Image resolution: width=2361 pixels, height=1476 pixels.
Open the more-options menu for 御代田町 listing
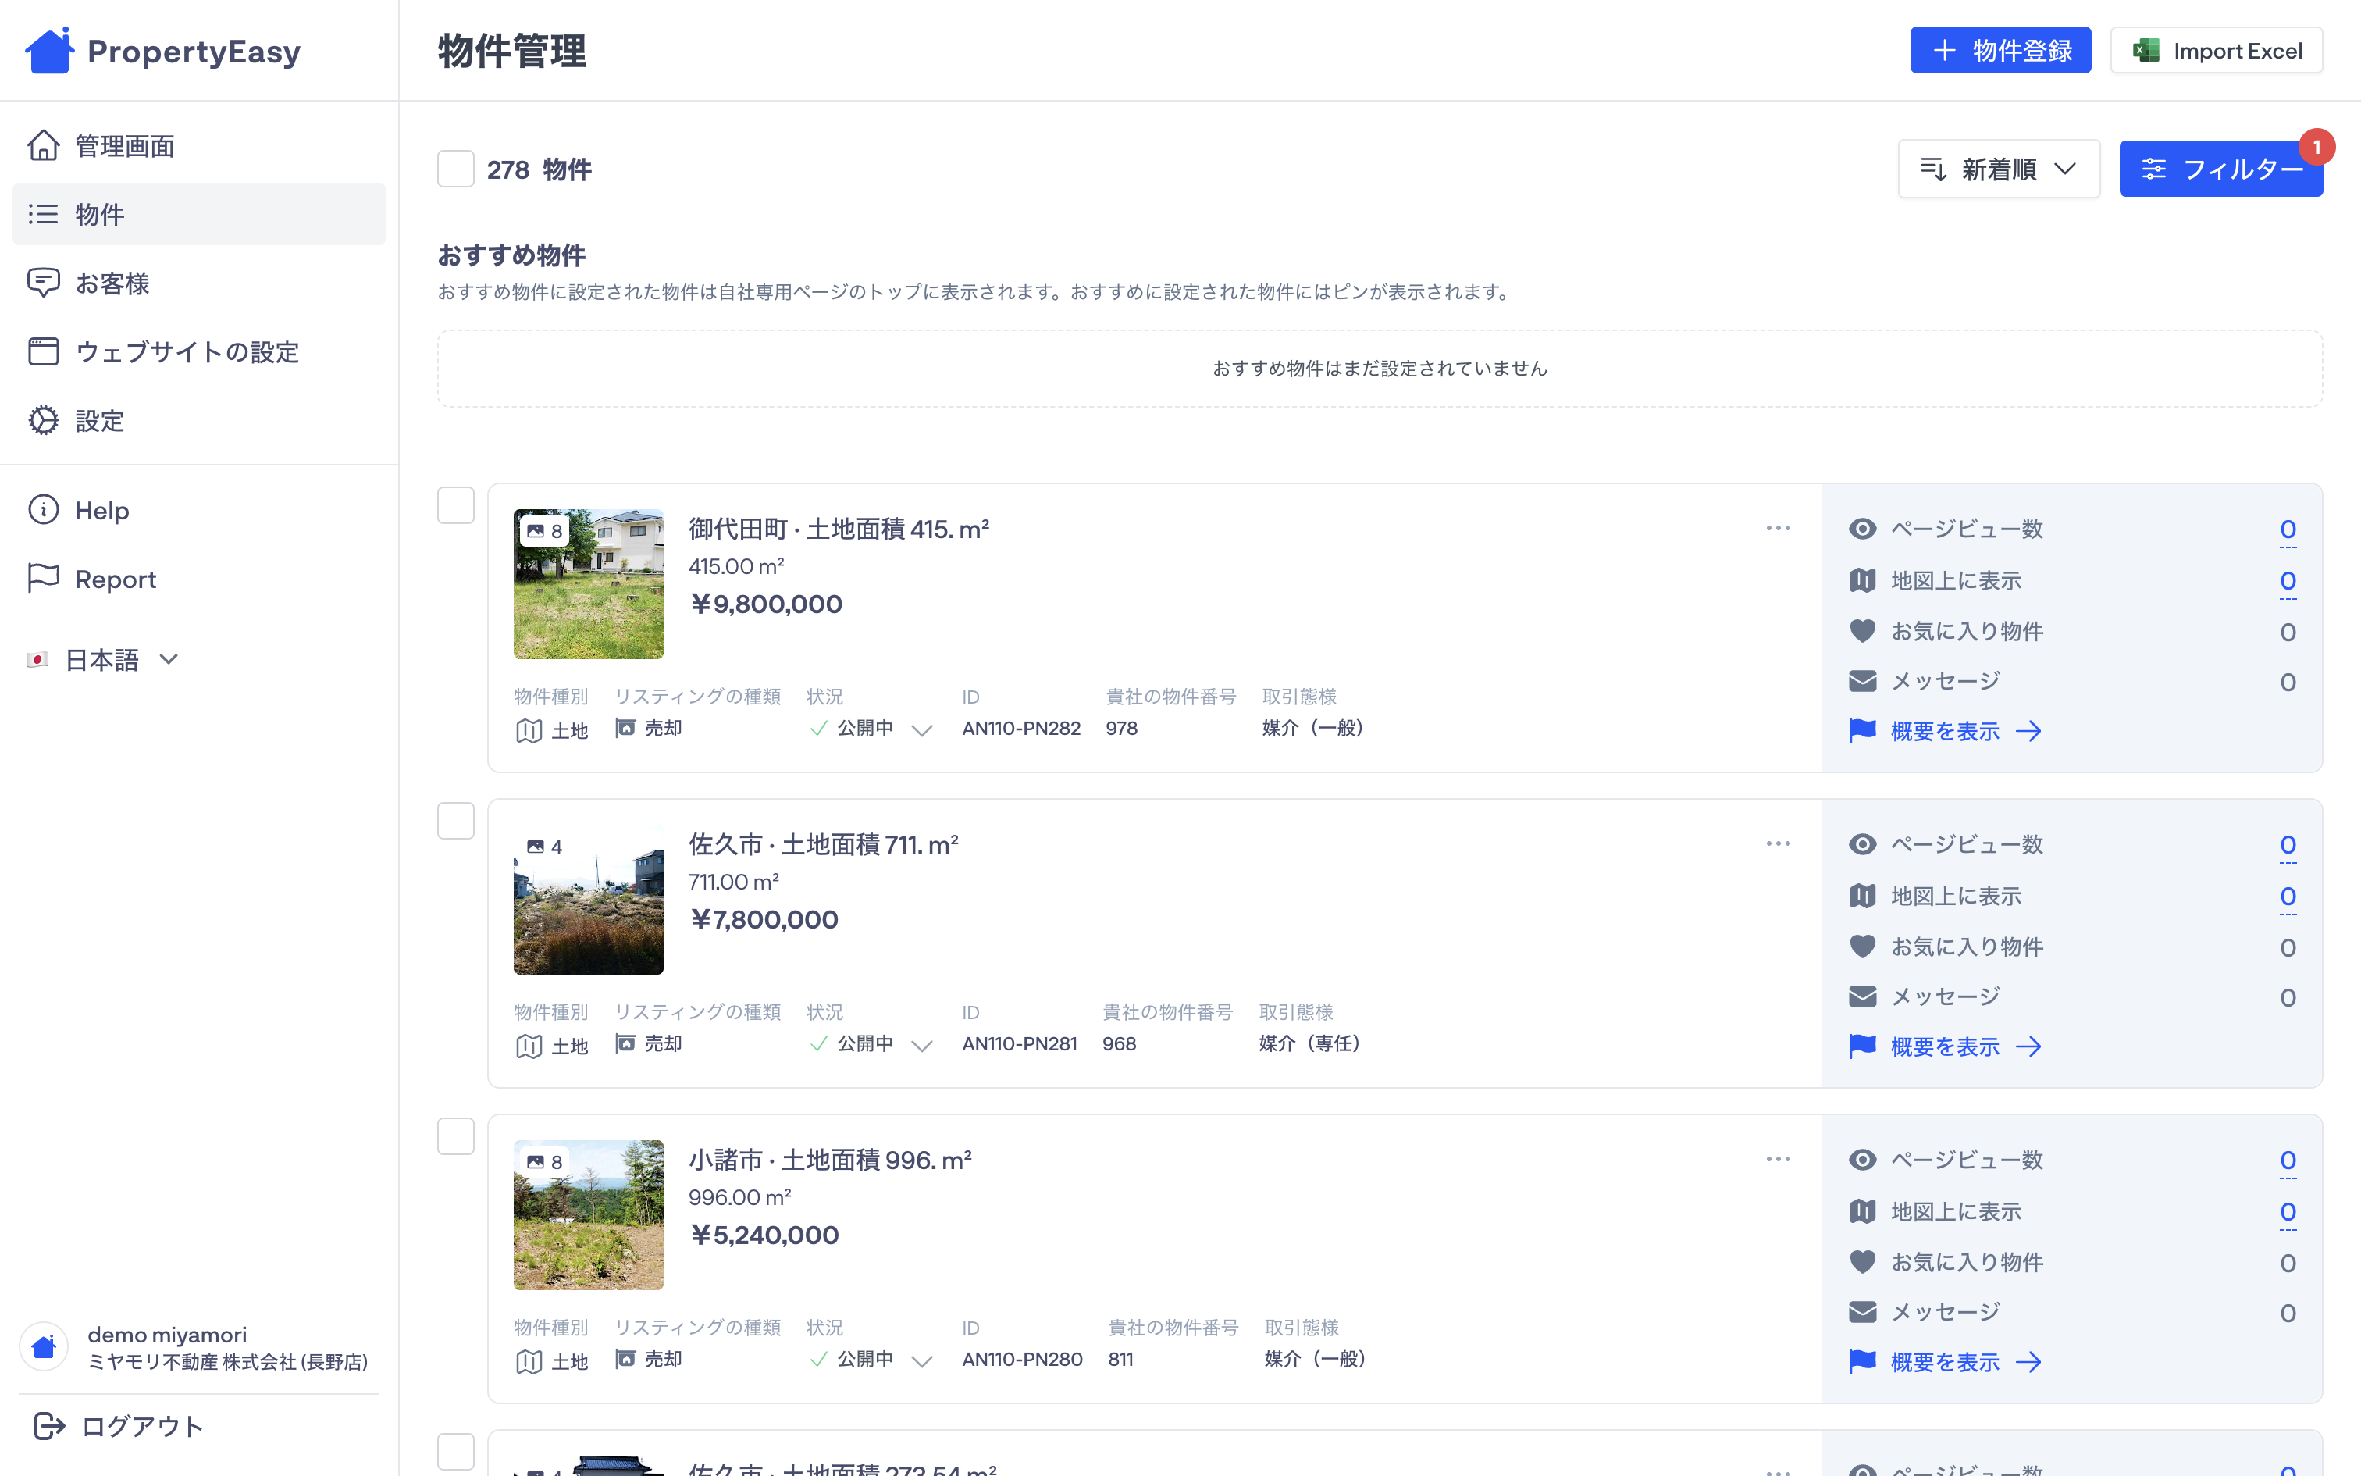point(1778,528)
